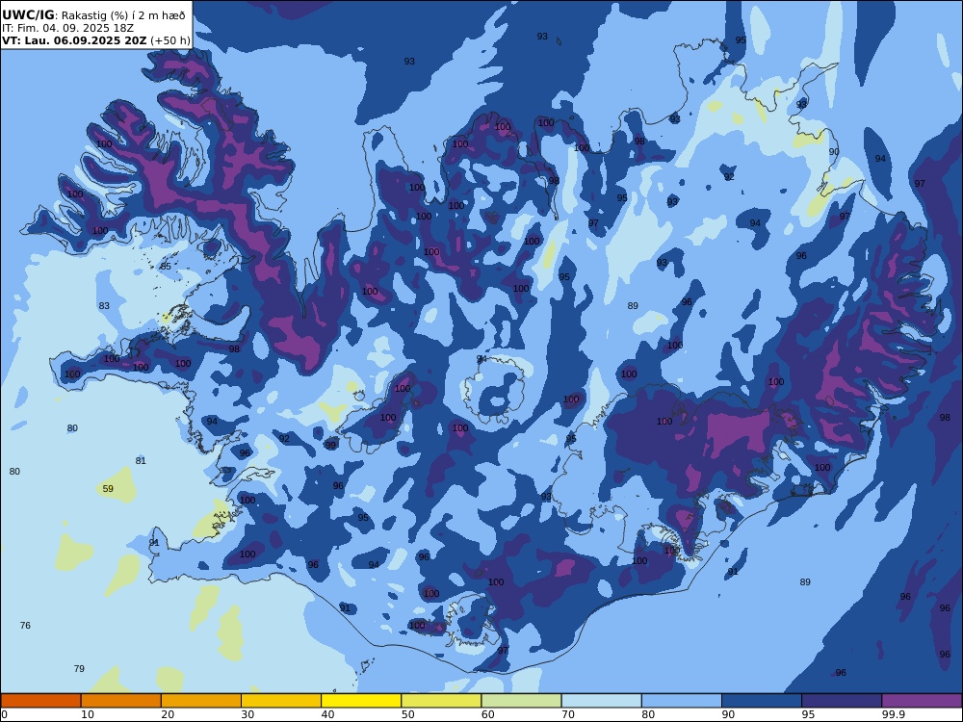Screen dimensions: 963x722
Task: Click the humidity value 79 on the map
Action: pos(79,669)
